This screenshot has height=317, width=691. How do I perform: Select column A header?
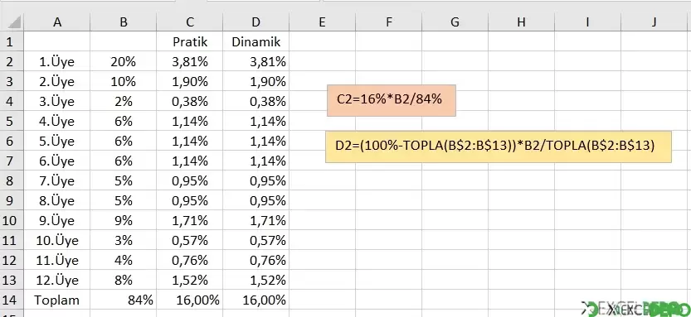tap(57, 22)
